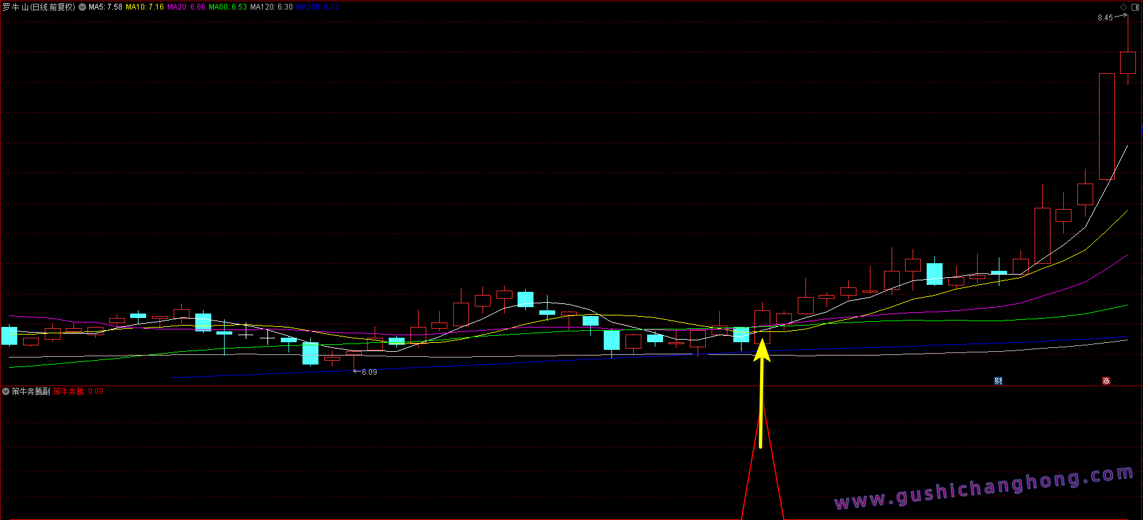Click the 策牛奔腾副 indicator name
The width and height of the screenshot is (1143, 520).
click(x=31, y=391)
